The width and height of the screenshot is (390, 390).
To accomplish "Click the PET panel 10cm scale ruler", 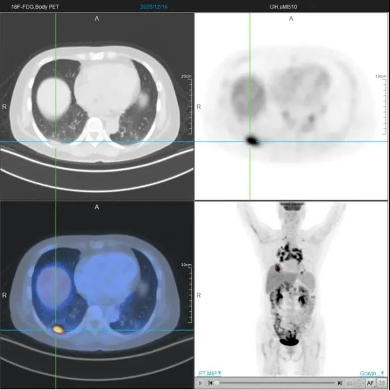I will pos(383,104).
